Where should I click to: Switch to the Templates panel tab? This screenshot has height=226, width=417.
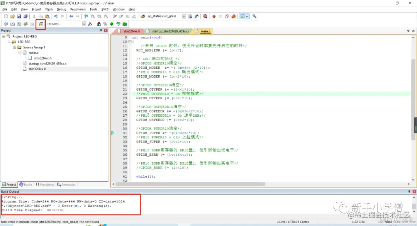[66, 185]
